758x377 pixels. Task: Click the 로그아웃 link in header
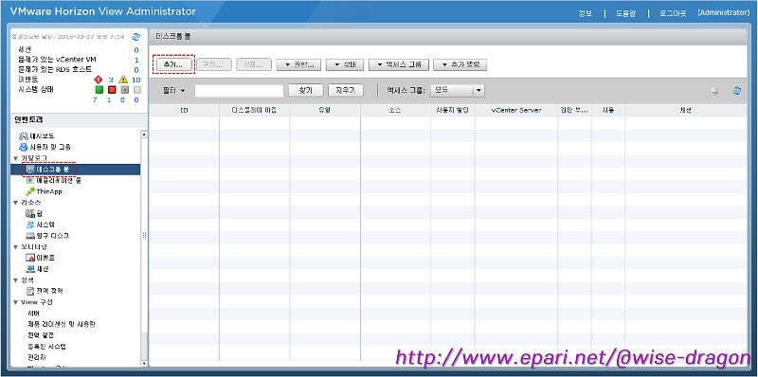pyautogui.click(x=673, y=13)
